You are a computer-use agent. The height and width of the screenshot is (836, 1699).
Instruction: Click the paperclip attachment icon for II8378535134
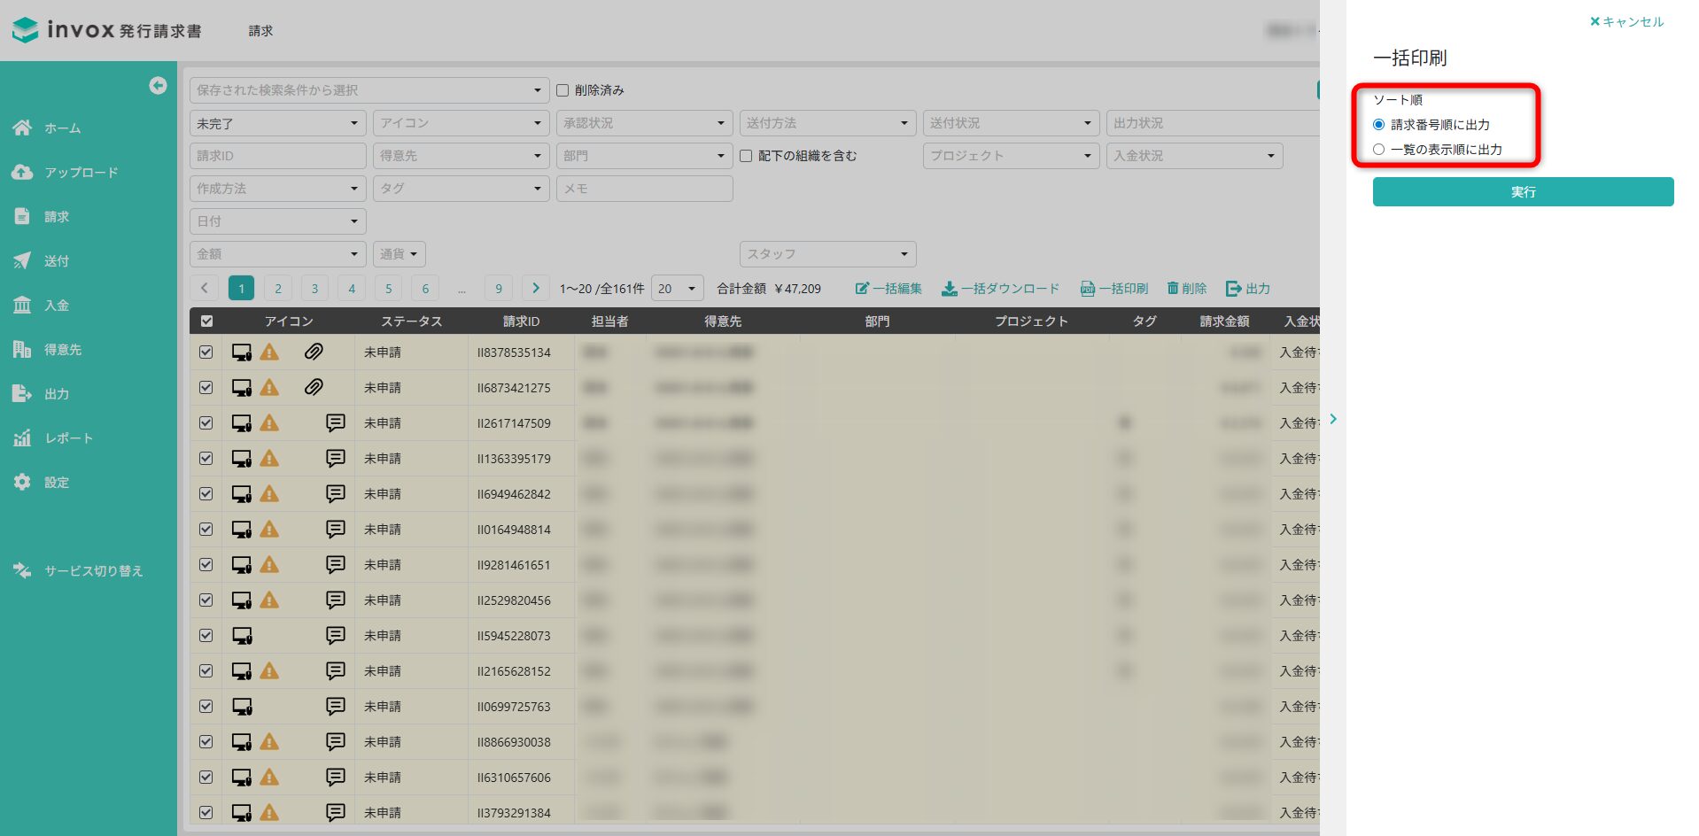(x=314, y=352)
